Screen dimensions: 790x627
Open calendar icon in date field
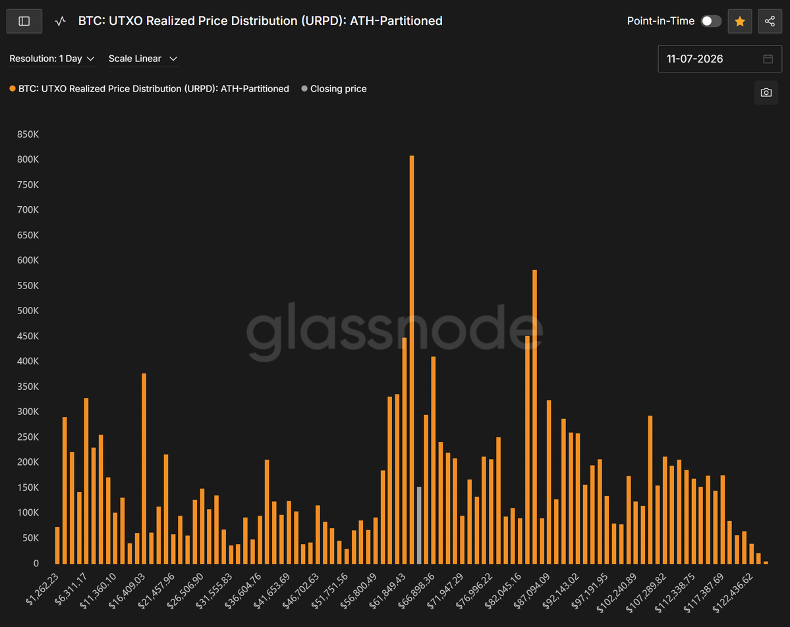pyautogui.click(x=768, y=59)
